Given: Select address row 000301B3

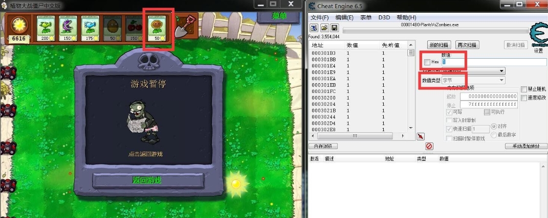Looking at the screenshot, I should pos(358,53).
